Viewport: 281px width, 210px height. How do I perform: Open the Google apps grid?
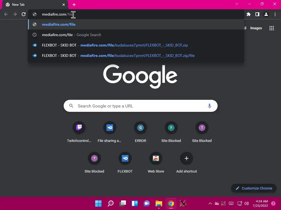pyautogui.click(x=272, y=28)
